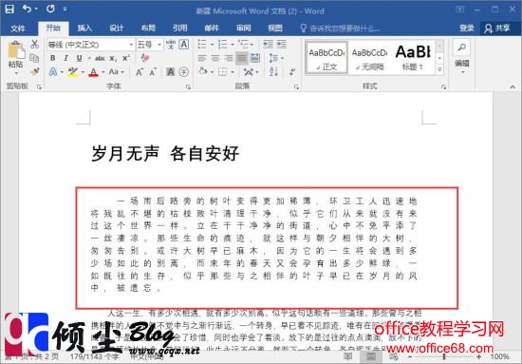This screenshot has height=364, width=522.
Task: Apply the 正文 style
Action: point(326,57)
